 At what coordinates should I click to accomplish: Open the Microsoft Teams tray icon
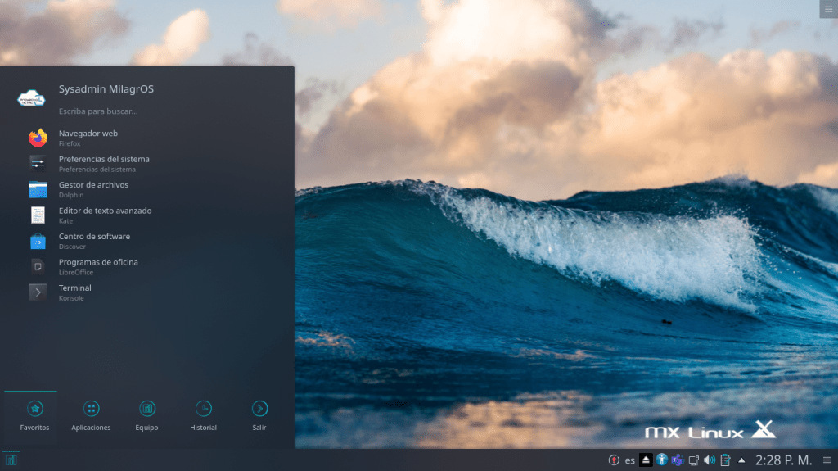[678, 460]
